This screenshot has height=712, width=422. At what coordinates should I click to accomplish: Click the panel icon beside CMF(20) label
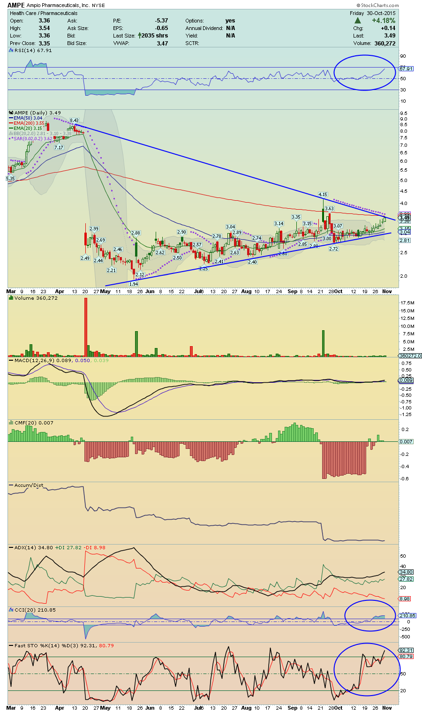tap(12, 423)
